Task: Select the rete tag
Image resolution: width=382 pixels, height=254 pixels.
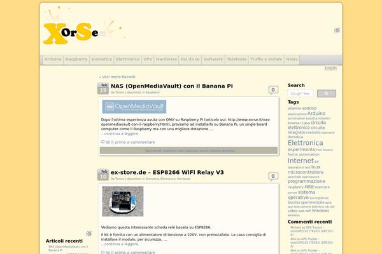Action: tap(309, 187)
